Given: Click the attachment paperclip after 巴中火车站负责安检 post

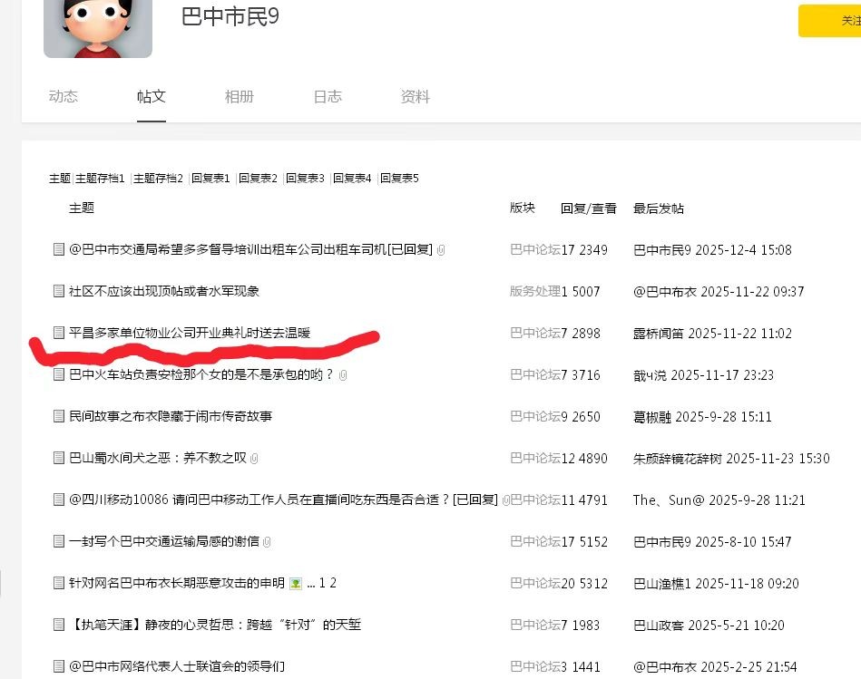Looking at the screenshot, I should pyautogui.click(x=343, y=375).
